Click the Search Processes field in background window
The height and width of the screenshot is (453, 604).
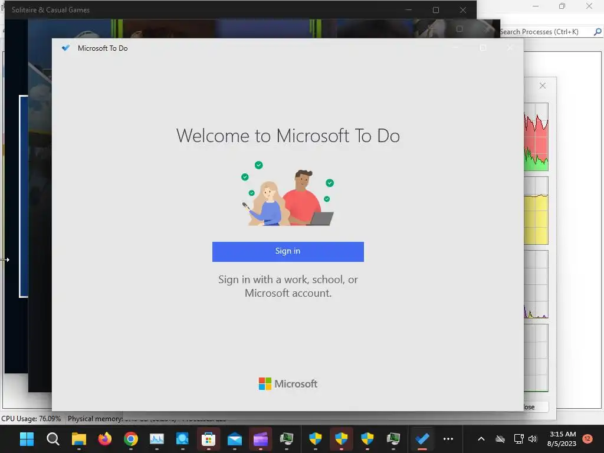pyautogui.click(x=546, y=32)
